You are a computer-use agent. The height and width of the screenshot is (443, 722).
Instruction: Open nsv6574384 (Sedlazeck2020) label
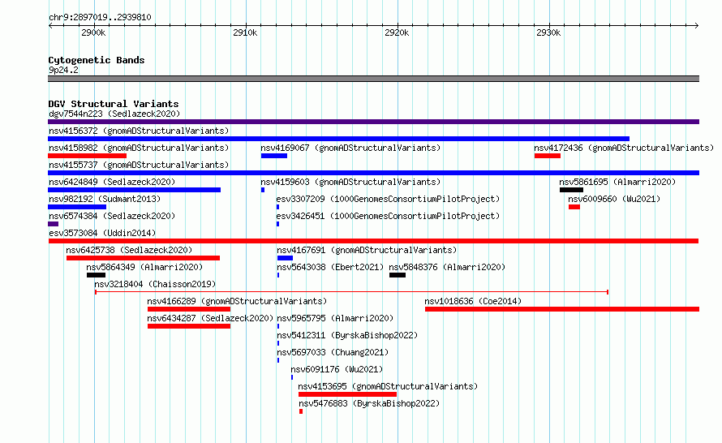click(x=112, y=216)
